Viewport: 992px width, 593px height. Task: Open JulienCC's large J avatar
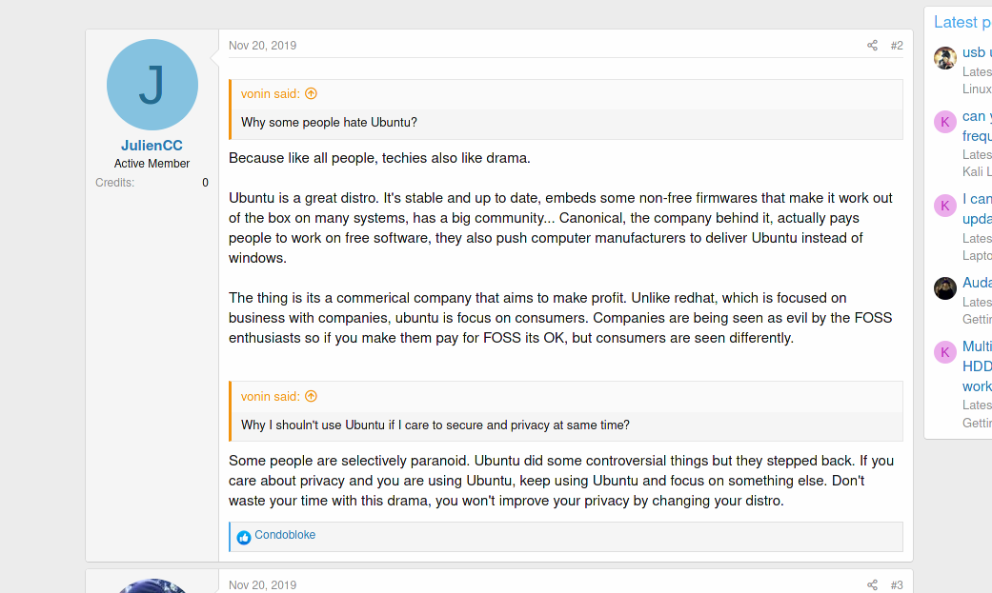152,85
